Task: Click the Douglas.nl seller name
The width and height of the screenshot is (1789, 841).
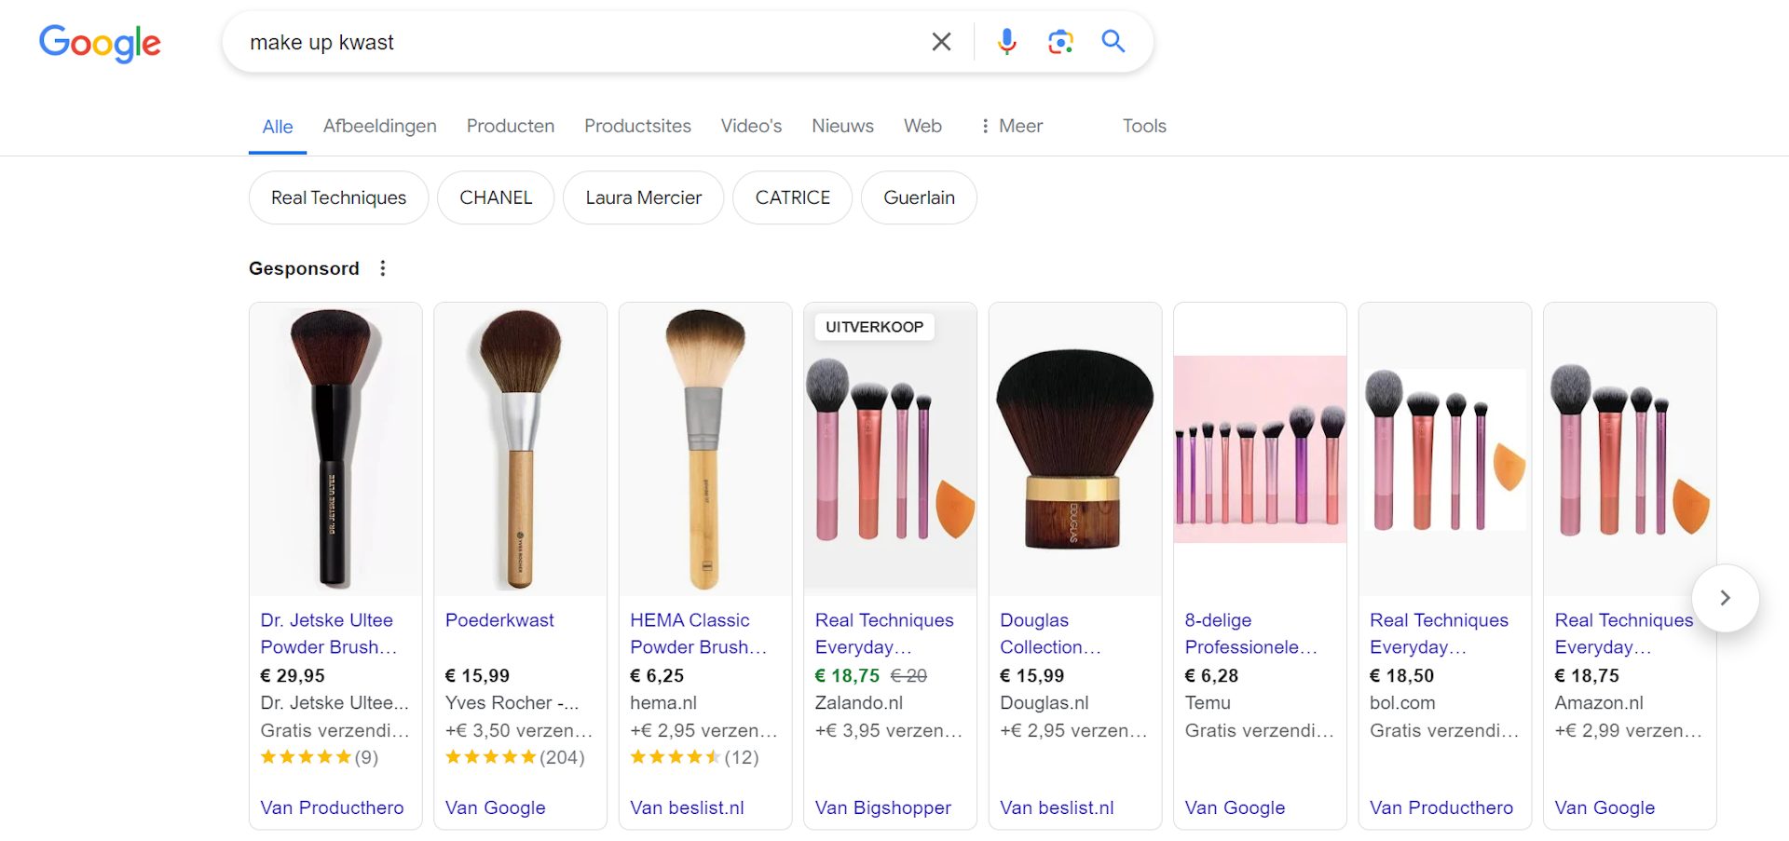Action: [1044, 703]
